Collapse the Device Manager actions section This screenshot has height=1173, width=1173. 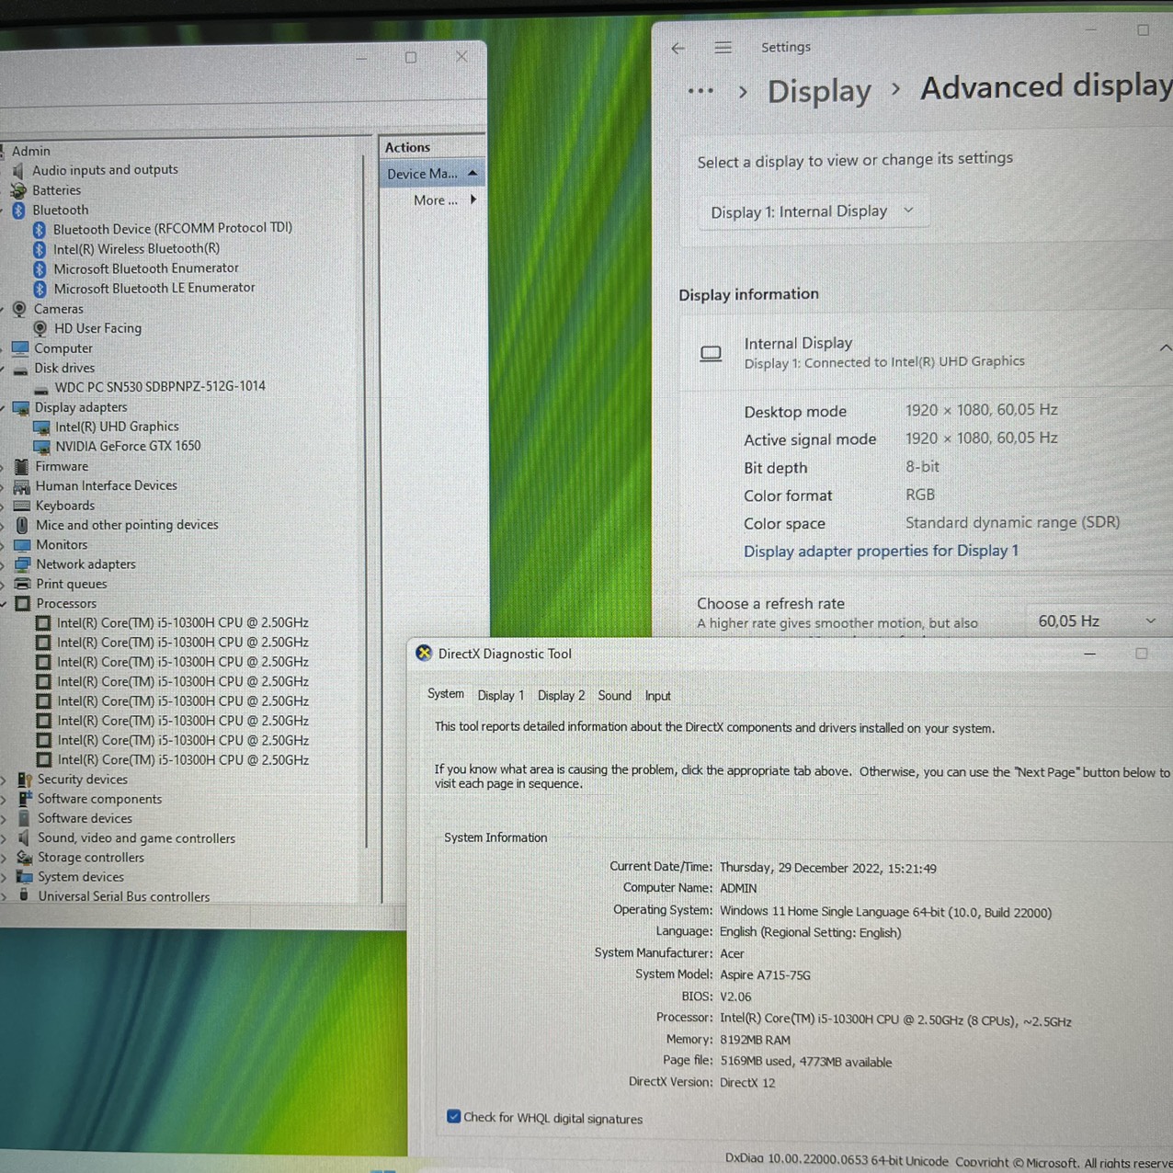473,173
